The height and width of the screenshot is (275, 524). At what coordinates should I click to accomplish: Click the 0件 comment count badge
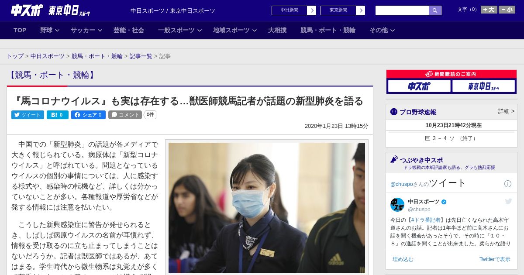point(150,115)
